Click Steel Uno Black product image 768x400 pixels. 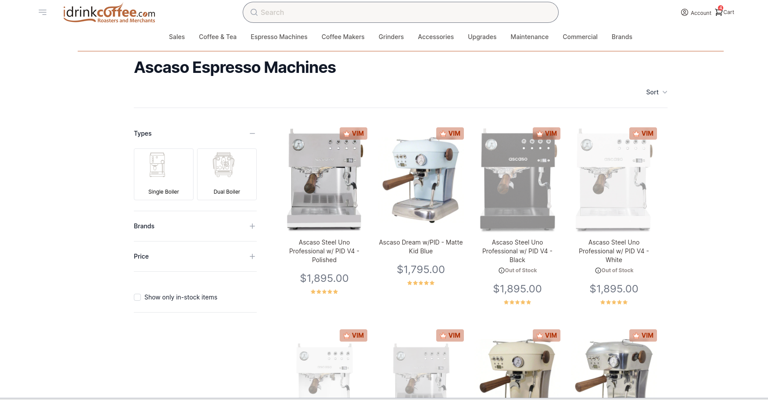(x=517, y=180)
